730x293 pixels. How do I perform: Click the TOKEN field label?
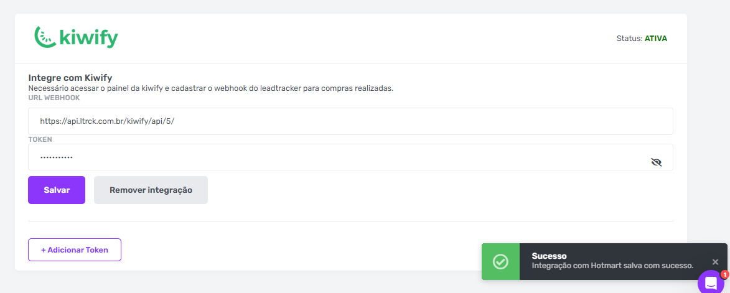pos(40,139)
